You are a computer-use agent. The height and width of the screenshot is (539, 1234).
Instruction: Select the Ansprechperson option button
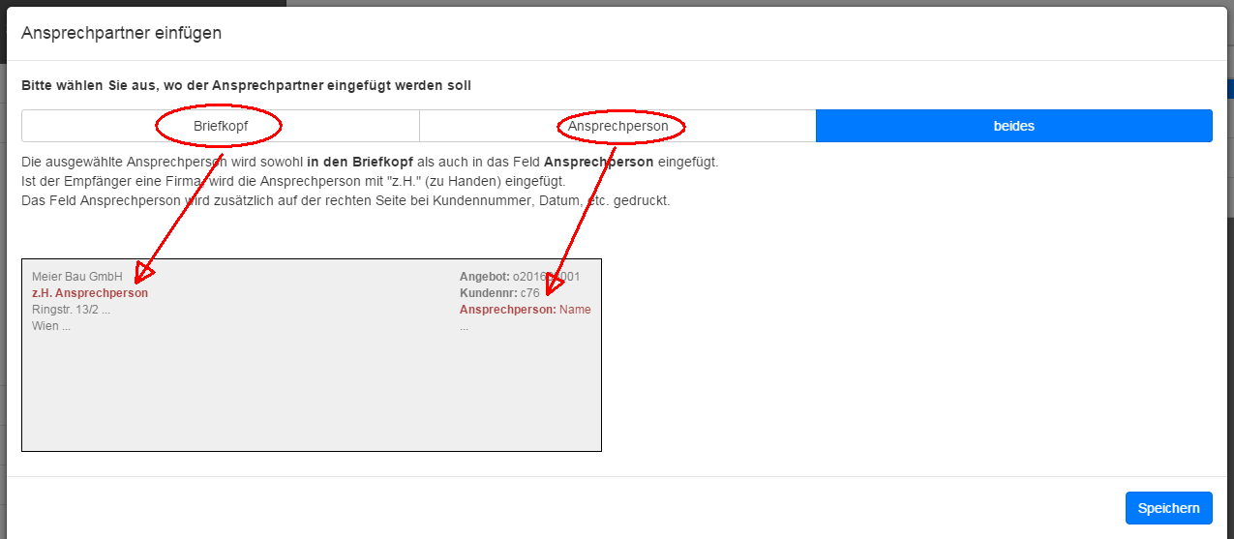(617, 126)
